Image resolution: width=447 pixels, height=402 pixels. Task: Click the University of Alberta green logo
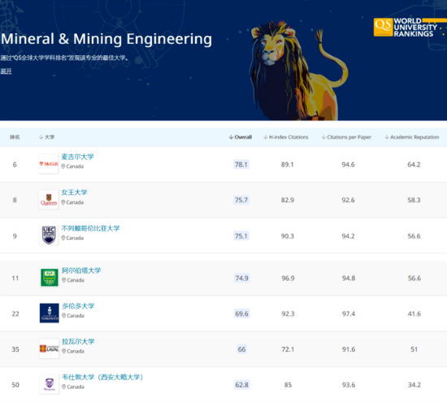(50, 277)
